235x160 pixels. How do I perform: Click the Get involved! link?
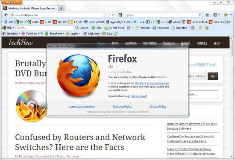click(139, 96)
